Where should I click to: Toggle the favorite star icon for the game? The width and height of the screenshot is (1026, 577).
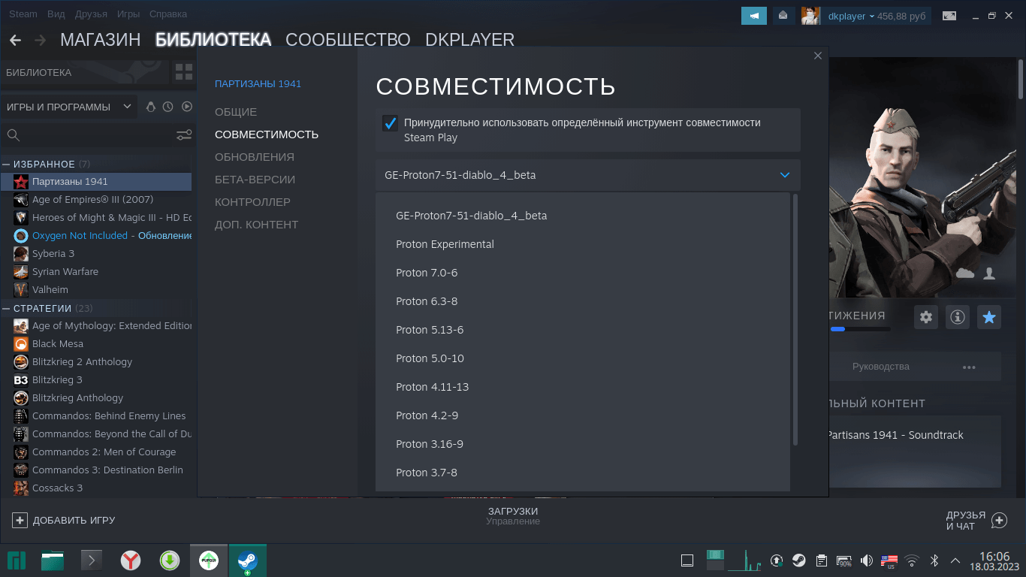tap(989, 317)
